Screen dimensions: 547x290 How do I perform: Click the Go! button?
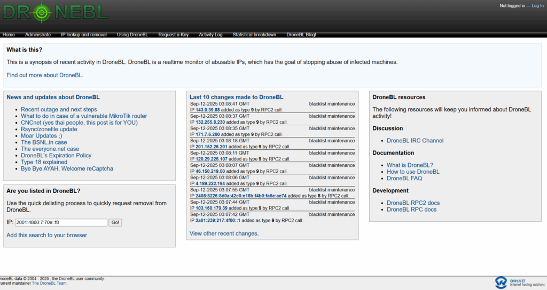pyautogui.click(x=115, y=222)
